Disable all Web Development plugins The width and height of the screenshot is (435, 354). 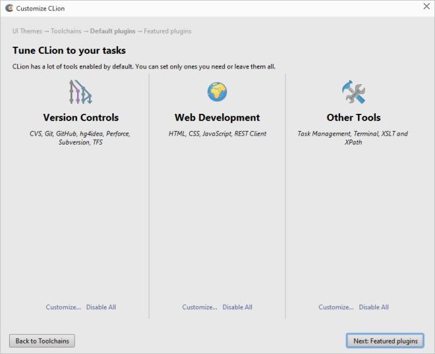237,307
